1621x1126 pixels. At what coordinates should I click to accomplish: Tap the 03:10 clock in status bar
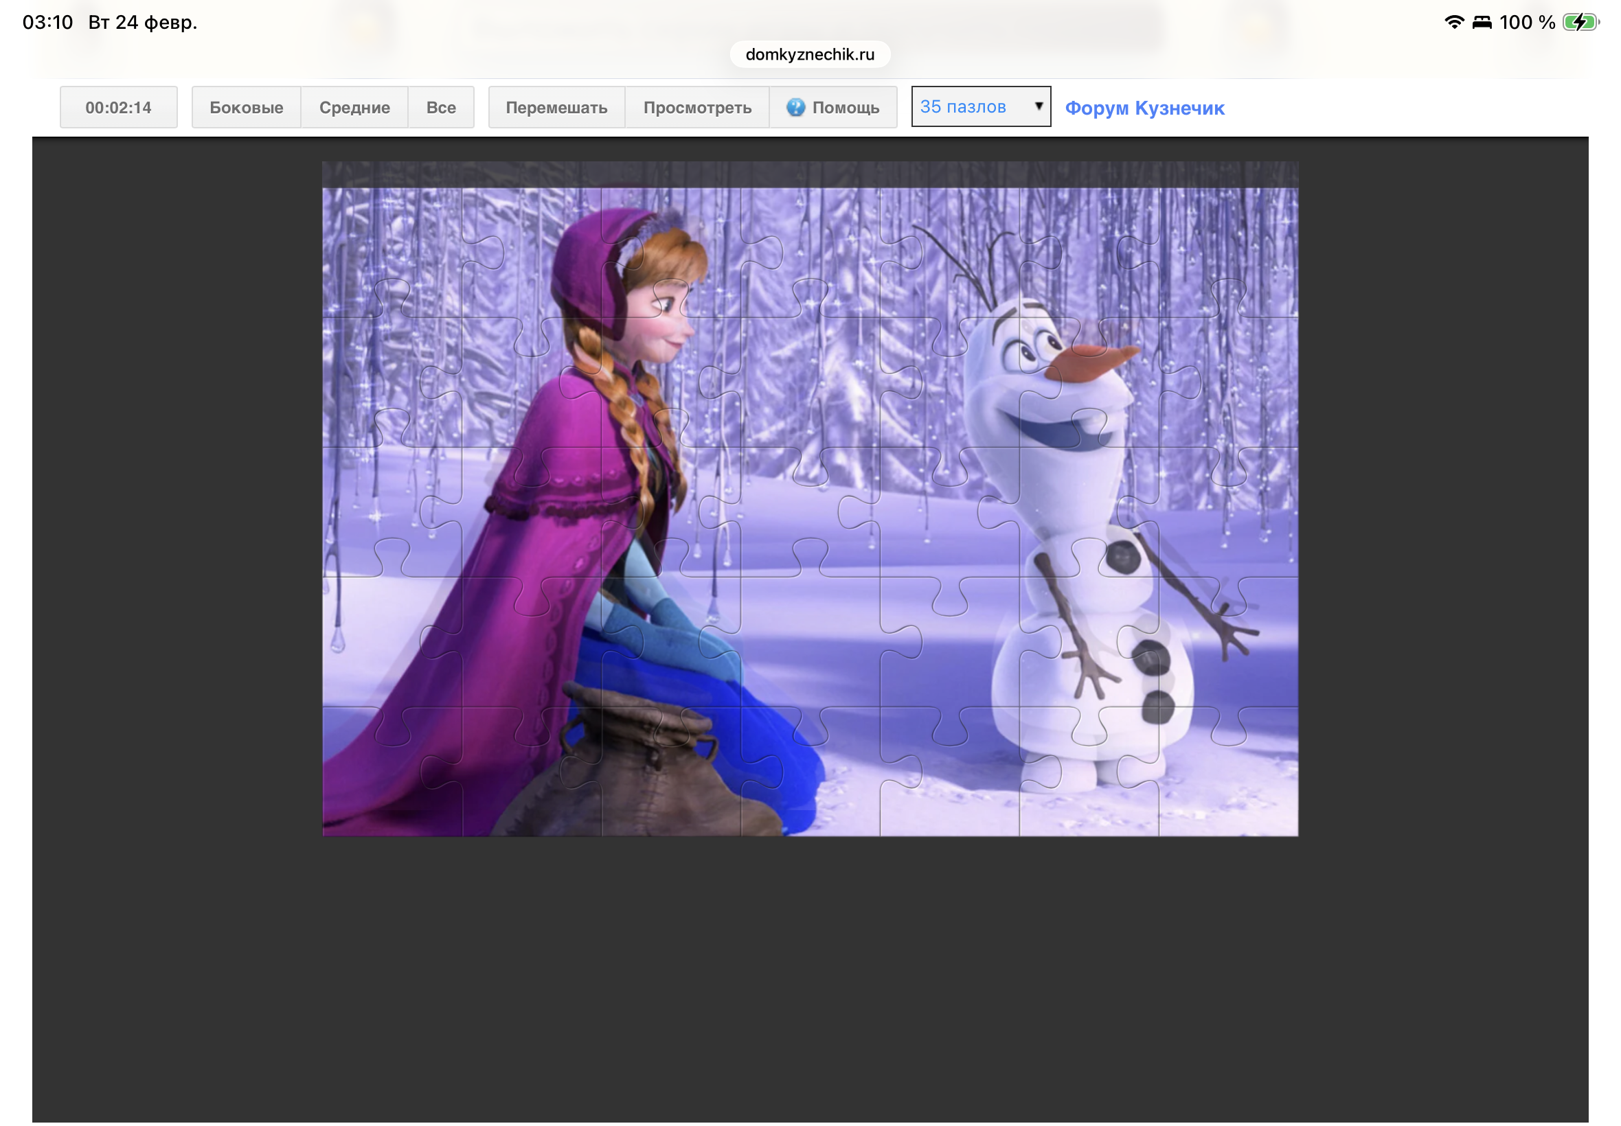[47, 22]
